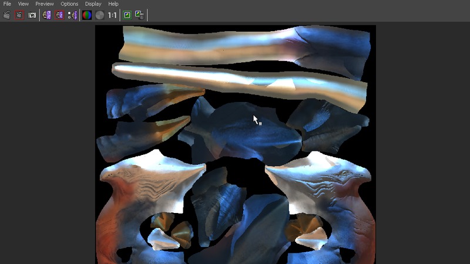Screen dimensions: 470x264
Task: Open the File menu
Action: tap(7, 4)
